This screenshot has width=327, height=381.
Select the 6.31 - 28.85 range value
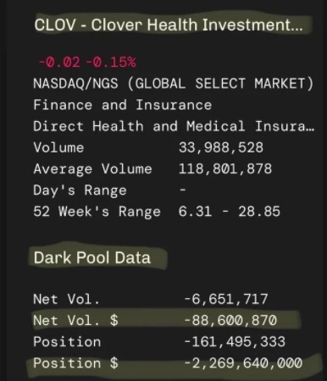click(230, 212)
